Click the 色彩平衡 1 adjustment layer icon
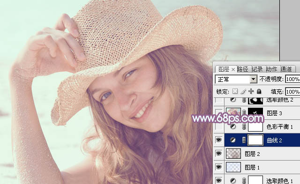The image size is (300, 184). [233, 126]
